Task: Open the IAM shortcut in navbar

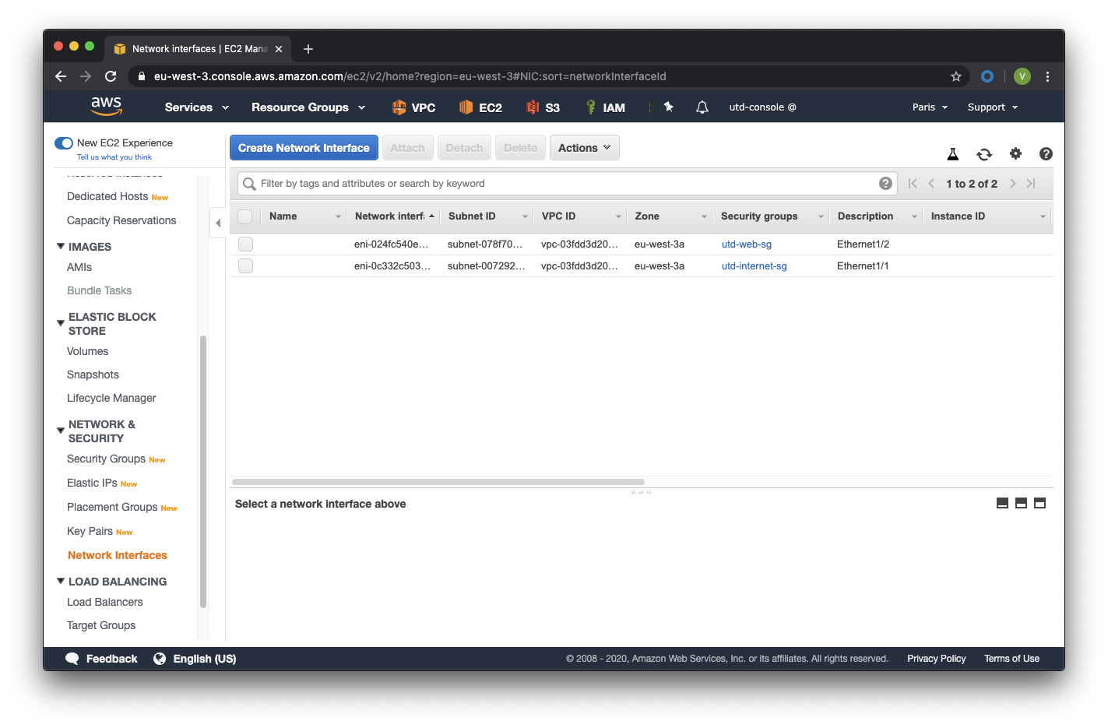Action: coord(605,107)
